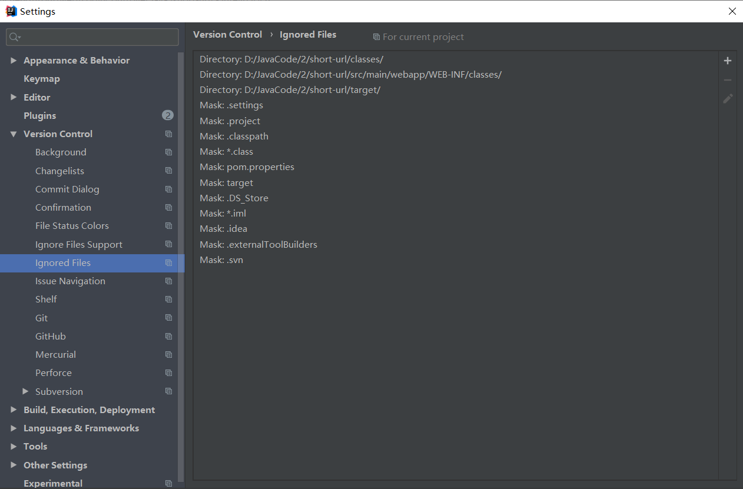This screenshot has width=743, height=489.
Task: Expand the Subversion node
Action: pos(25,391)
